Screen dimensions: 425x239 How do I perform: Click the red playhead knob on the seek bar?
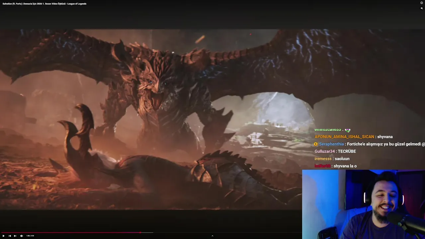(x=140, y=232)
